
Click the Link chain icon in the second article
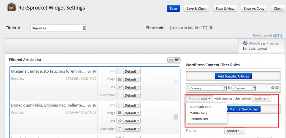point(120,121)
